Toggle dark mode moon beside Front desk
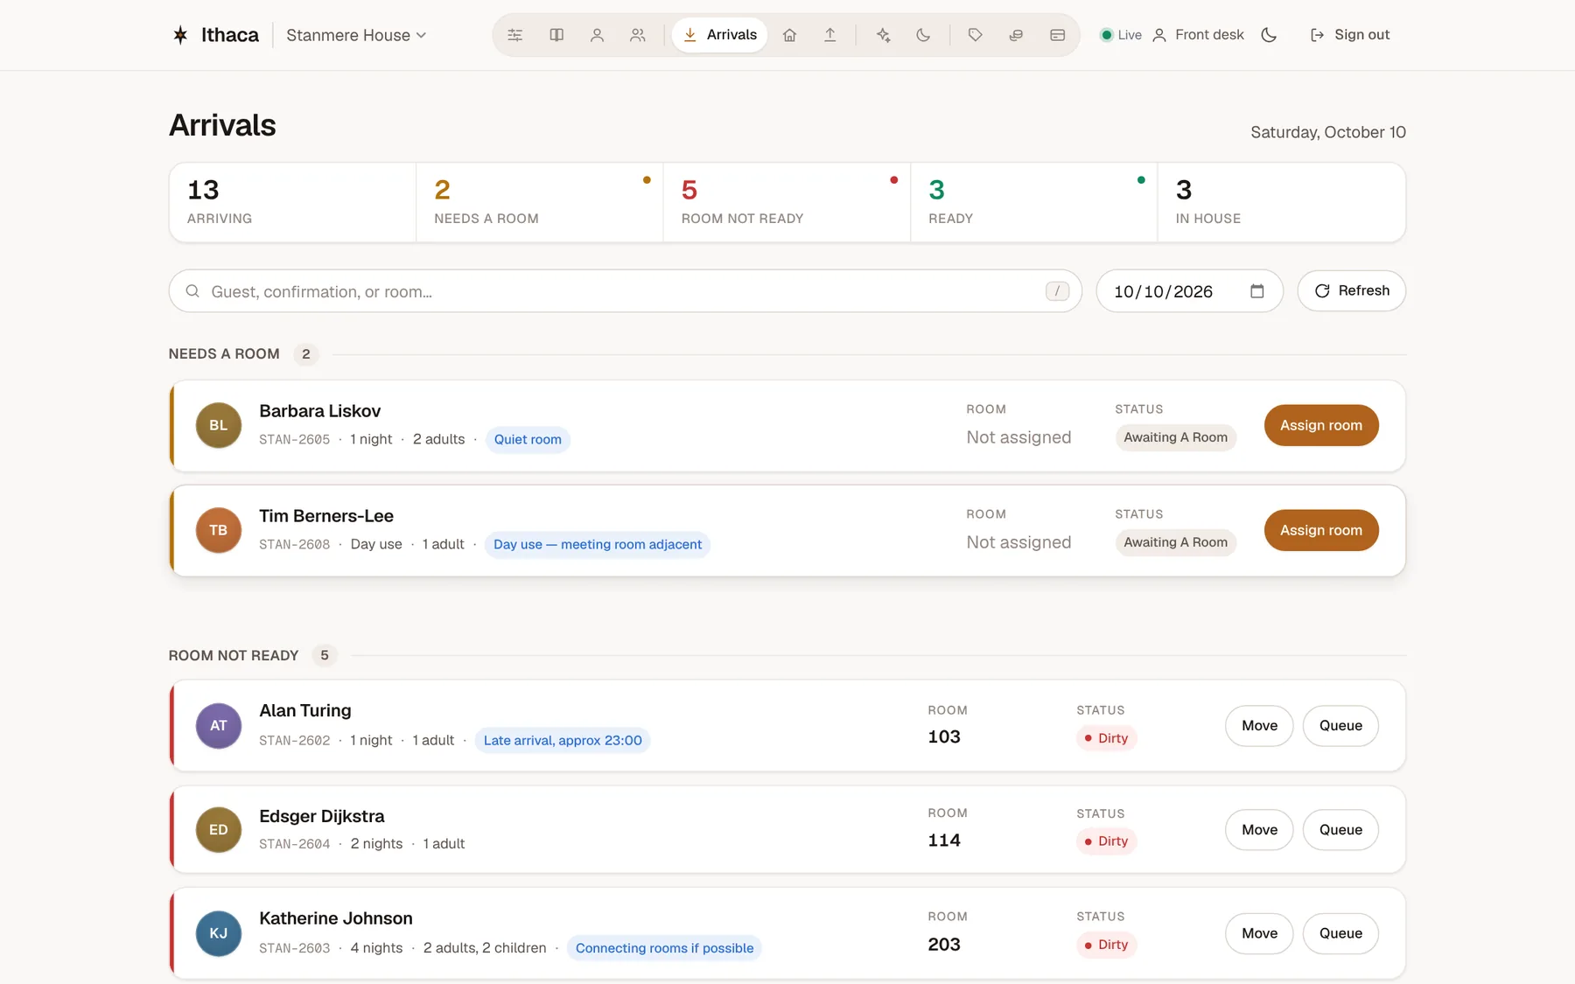1575x984 pixels. (x=1269, y=35)
